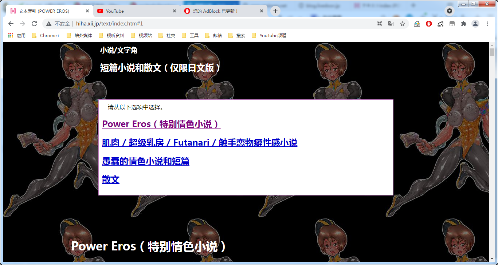
Task: Open a new tab with plus button
Action: 275,11
